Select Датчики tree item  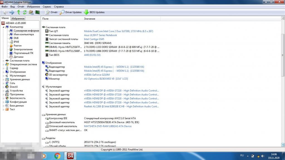click(x=18, y=57)
